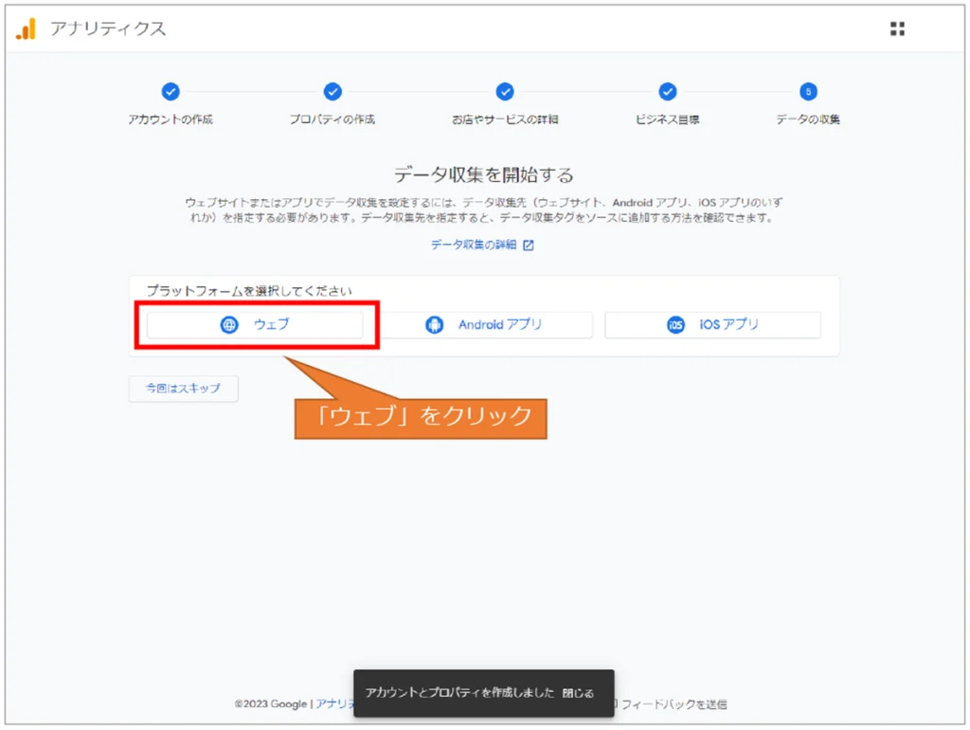Click the globe icon on ウェブ button

[x=229, y=325]
